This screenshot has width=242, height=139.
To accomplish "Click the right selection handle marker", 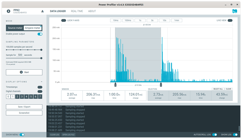I will coord(161,85).
